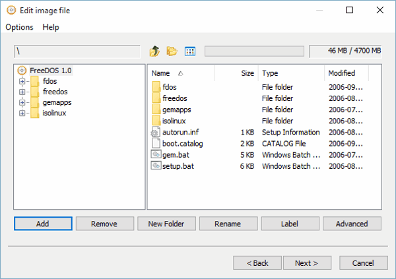Click the 46 MB / 4700 MB size display
Viewport: 396px width, 279px height.
point(345,51)
